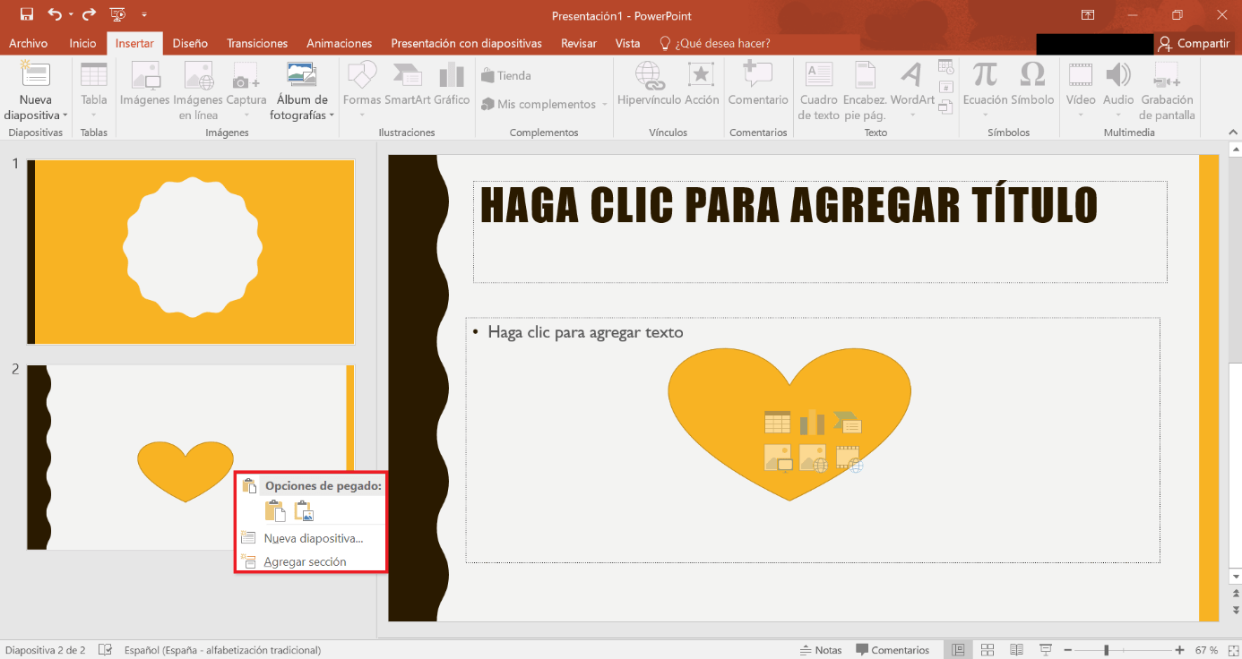Click the zoom slider handle
This screenshot has width=1242, height=659.
click(1107, 650)
